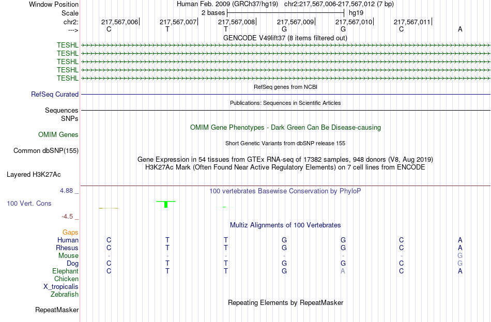The image size is (491, 322).
Task: Open GENCODE V49lift37 track title
Action: (x=285, y=38)
